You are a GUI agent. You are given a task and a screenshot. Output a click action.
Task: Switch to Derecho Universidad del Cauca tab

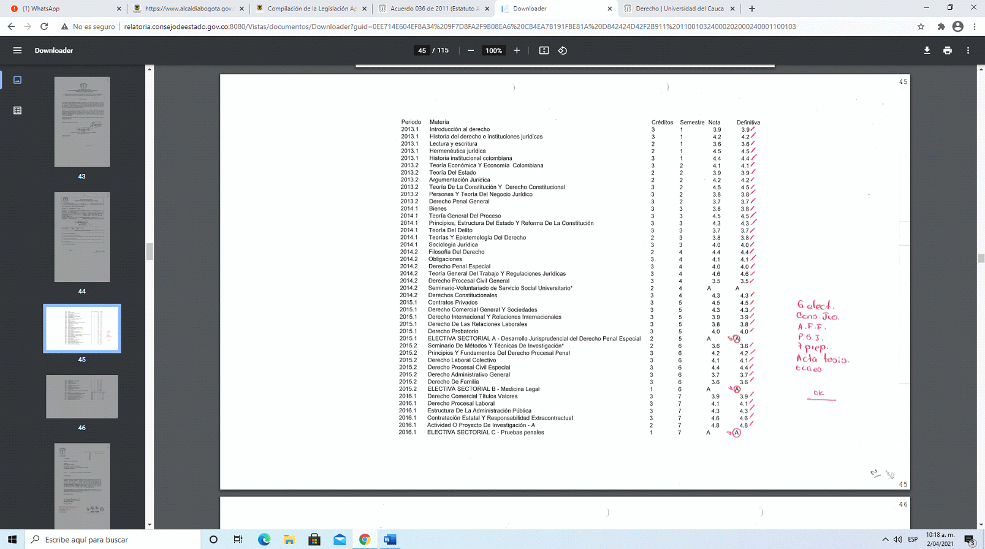pos(679,9)
